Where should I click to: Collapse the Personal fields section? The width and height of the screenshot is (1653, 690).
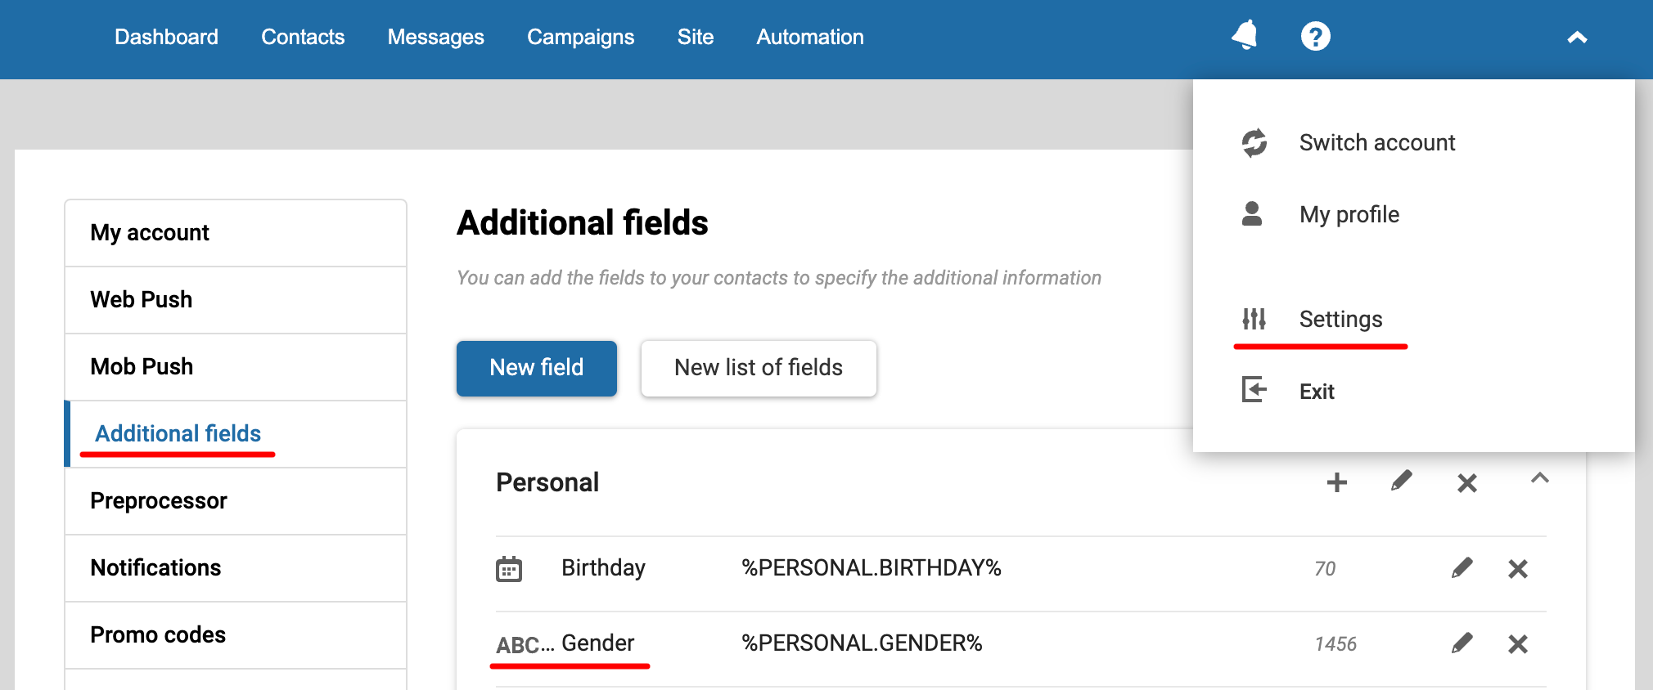click(1539, 479)
